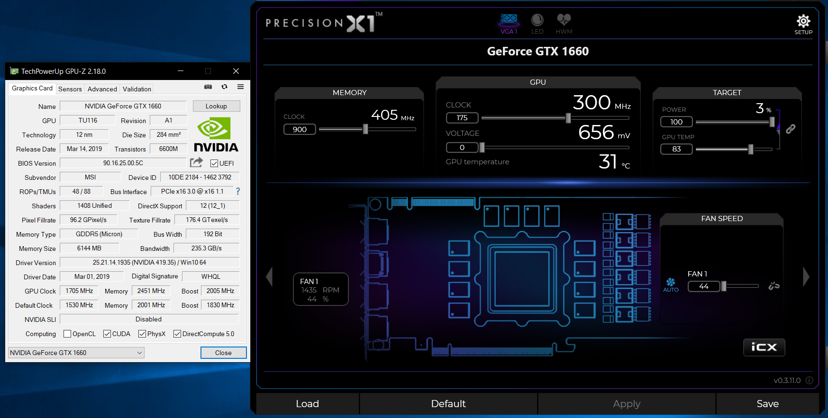Go to previous panel with left arrow
The image size is (828, 418).
tap(269, 276)
